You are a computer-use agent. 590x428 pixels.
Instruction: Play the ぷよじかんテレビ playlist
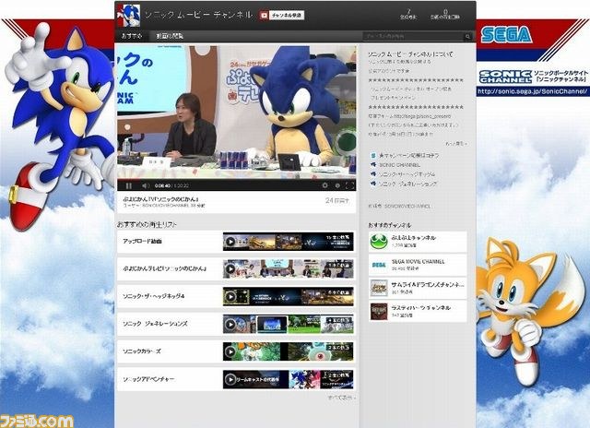tap(230, 269)
